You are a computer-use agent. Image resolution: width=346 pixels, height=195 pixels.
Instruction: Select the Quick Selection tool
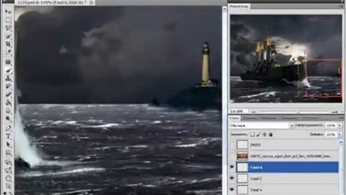point(8,36)
